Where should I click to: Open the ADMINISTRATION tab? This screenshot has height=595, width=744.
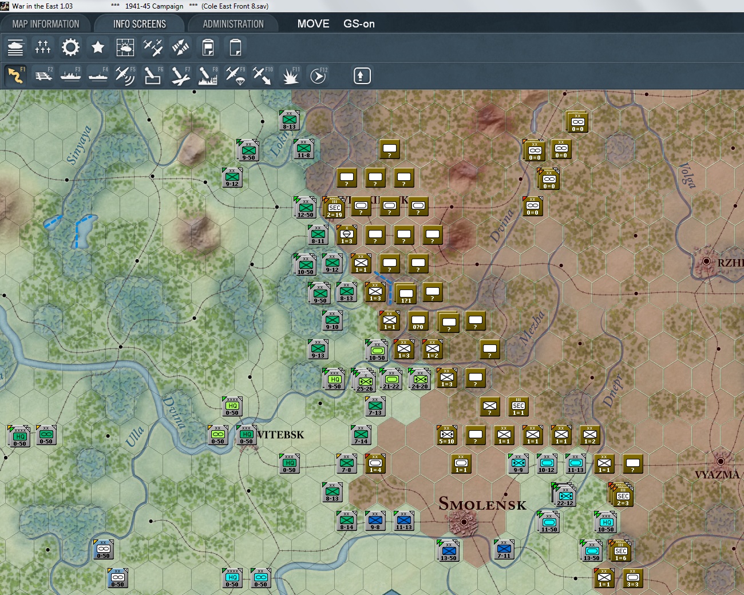(x=234, y=24)
